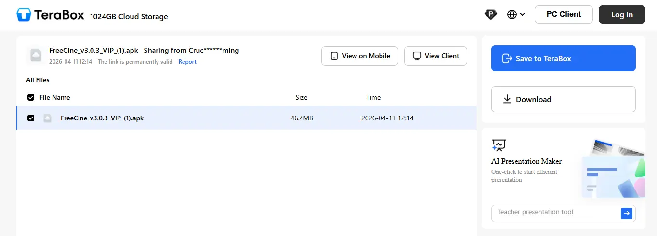Open the language globe selector
657x236 pixels.
click(516, 14)
